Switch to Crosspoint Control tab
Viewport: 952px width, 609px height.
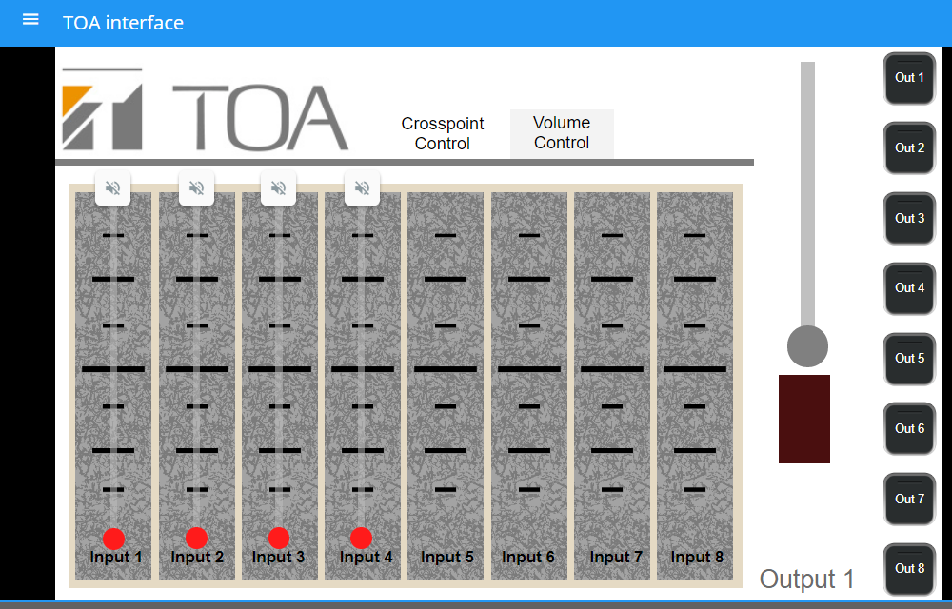[443, 133]
